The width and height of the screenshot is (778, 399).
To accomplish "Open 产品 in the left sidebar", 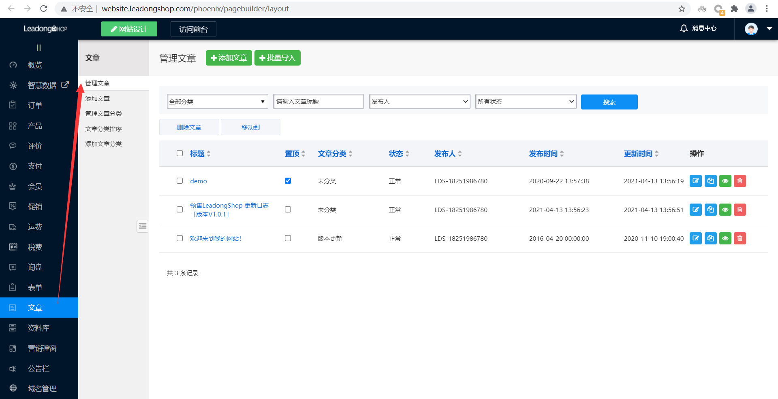I will (35, 126).
